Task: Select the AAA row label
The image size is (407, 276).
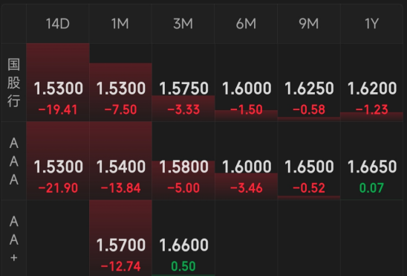Action: [14, 161]
